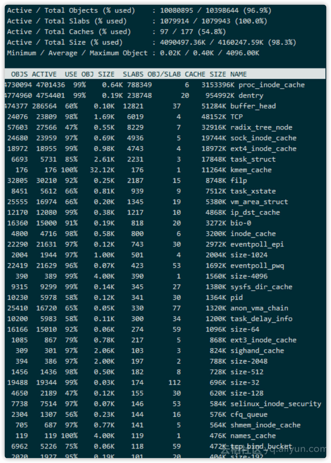Image resolution: width=331 pixels, height=463 pixels.
Task: Click ip_dst_cache entry
Action: (x=255, y=213)
